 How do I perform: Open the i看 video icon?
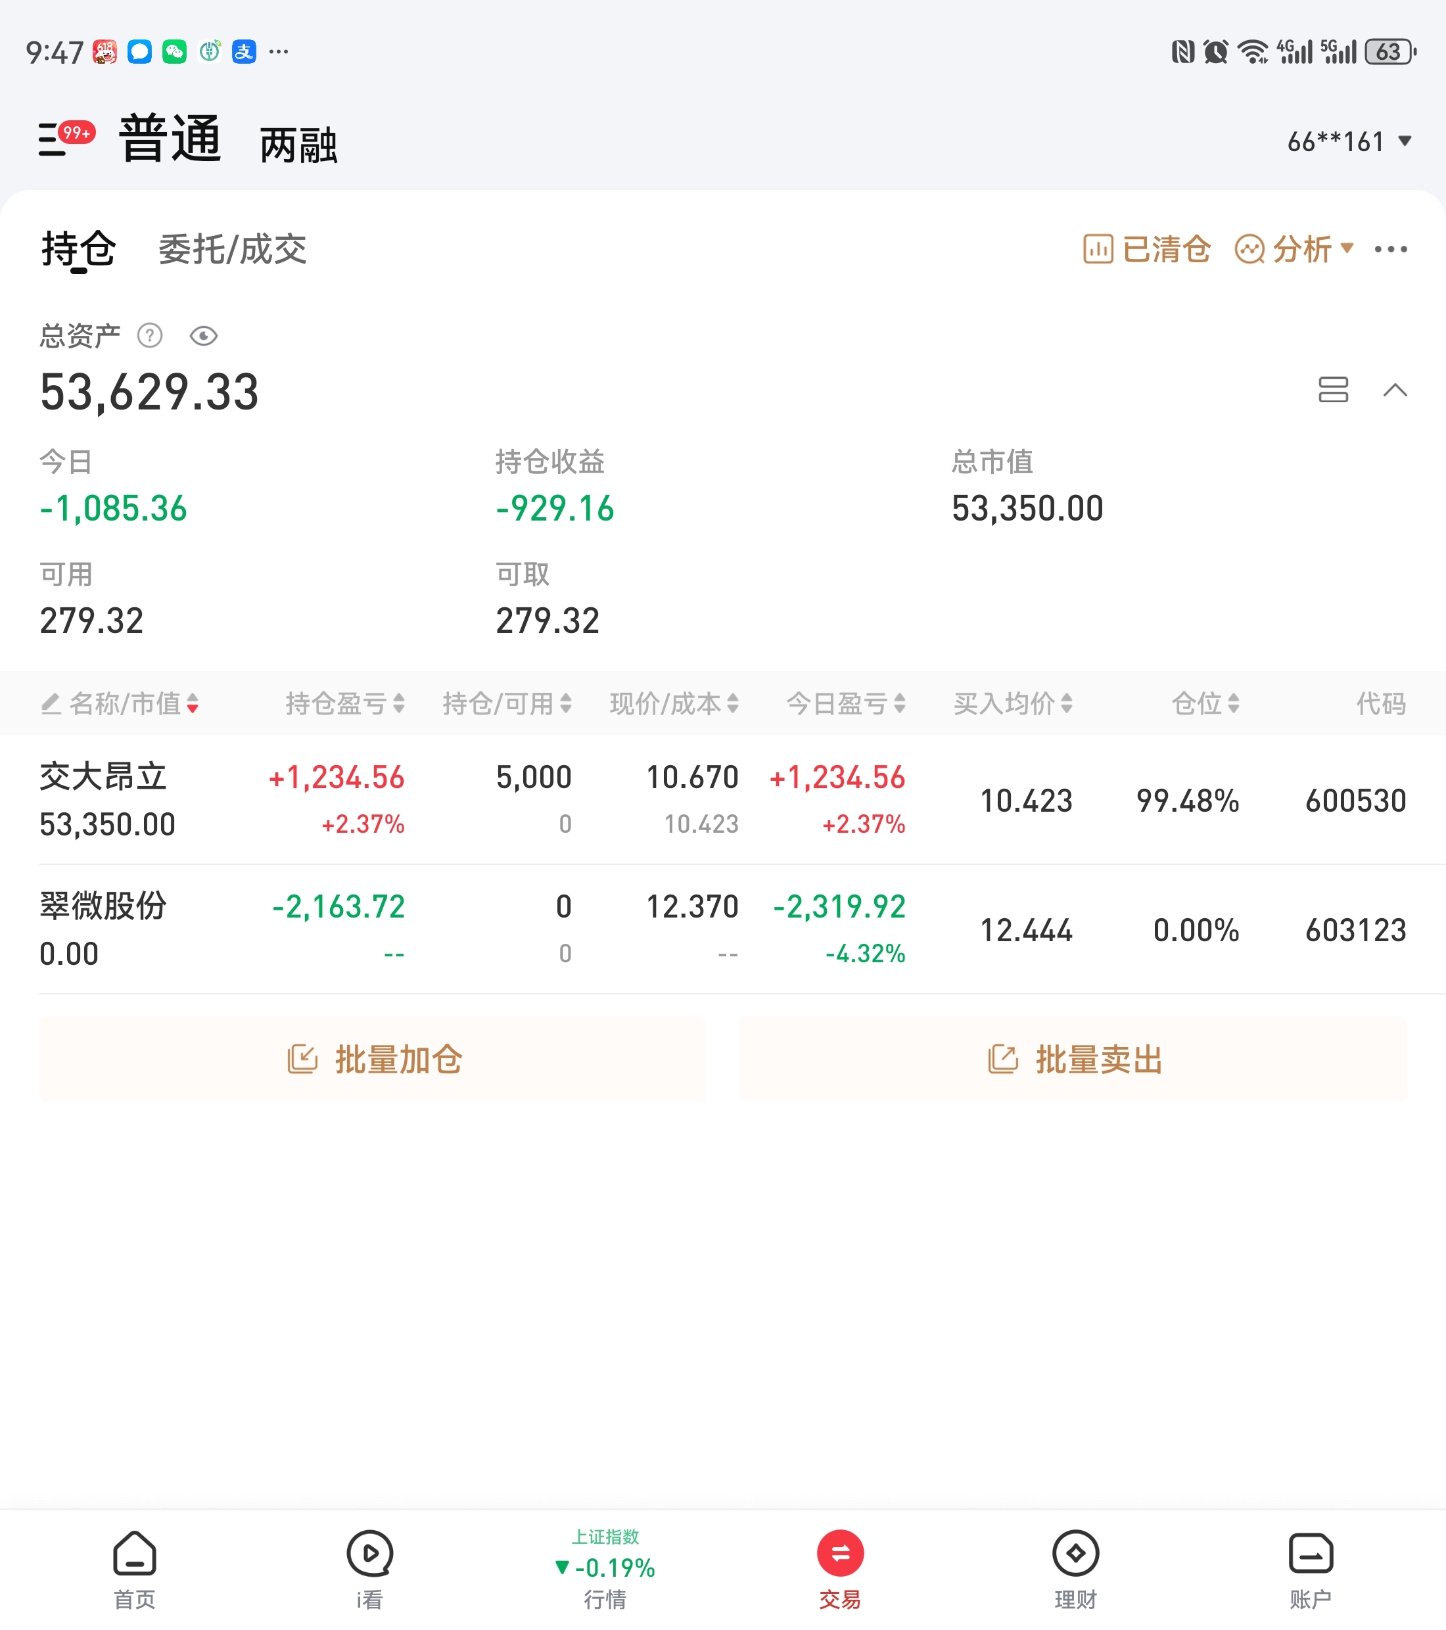click(369, 1568)
